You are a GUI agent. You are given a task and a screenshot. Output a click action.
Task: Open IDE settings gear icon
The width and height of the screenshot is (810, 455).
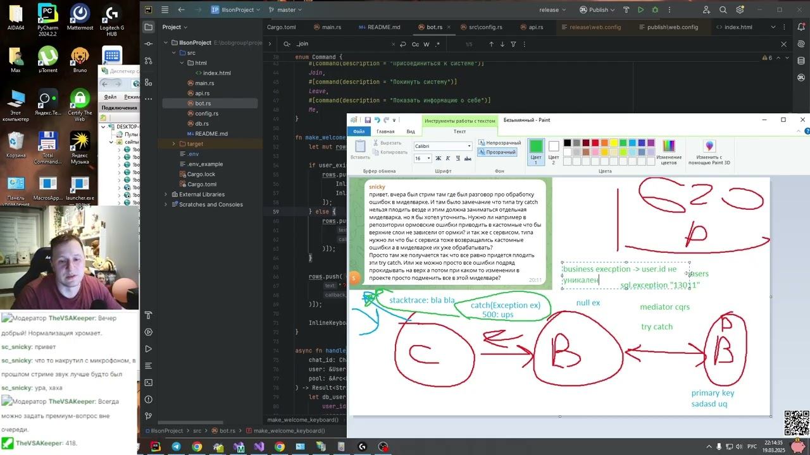coord(740,9)
